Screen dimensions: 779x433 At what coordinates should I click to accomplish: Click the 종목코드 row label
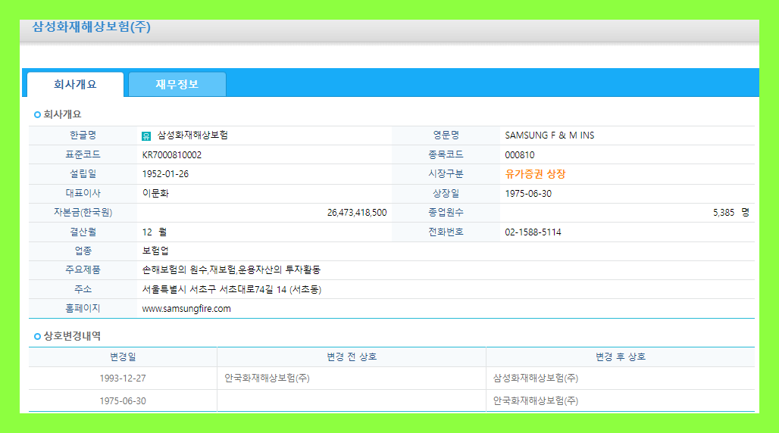pos(446,155)
